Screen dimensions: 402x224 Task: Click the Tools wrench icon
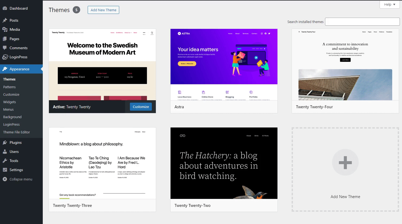(x=5, y=161)
